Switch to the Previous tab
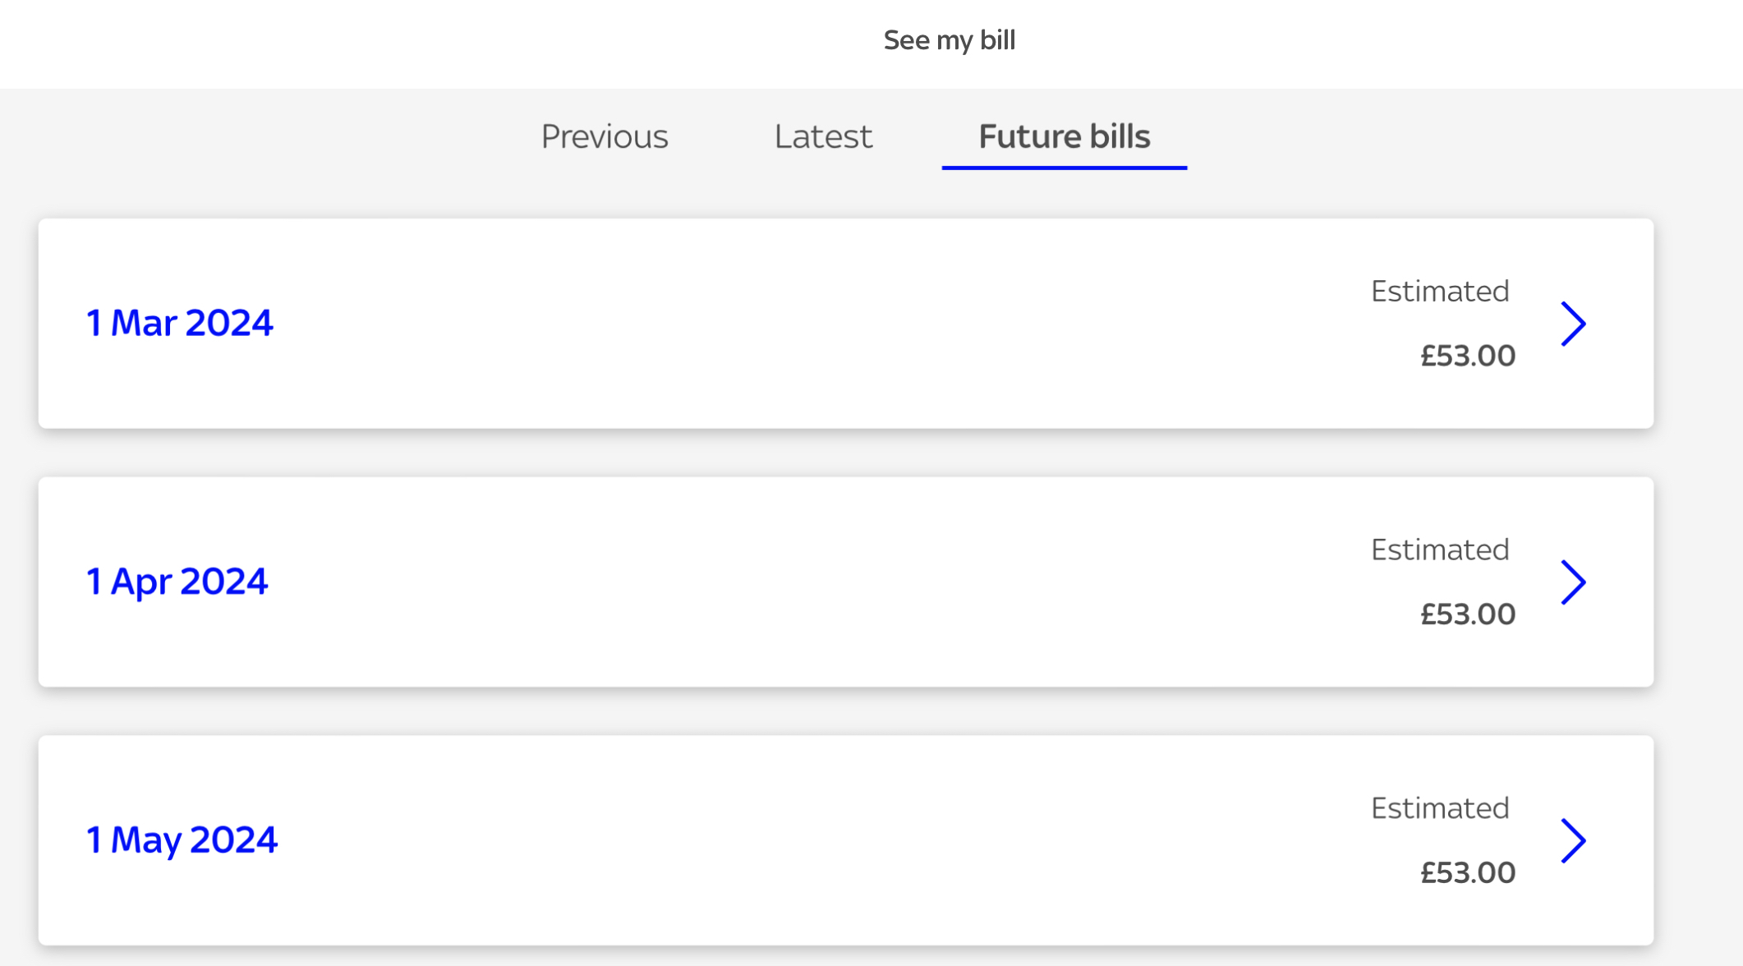1743x966 pixels. pos(605,136)
